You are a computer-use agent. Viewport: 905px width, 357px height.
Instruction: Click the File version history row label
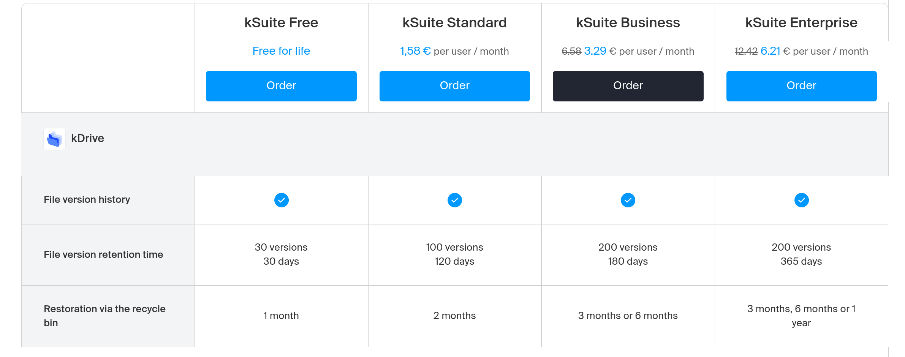[87, 199]
